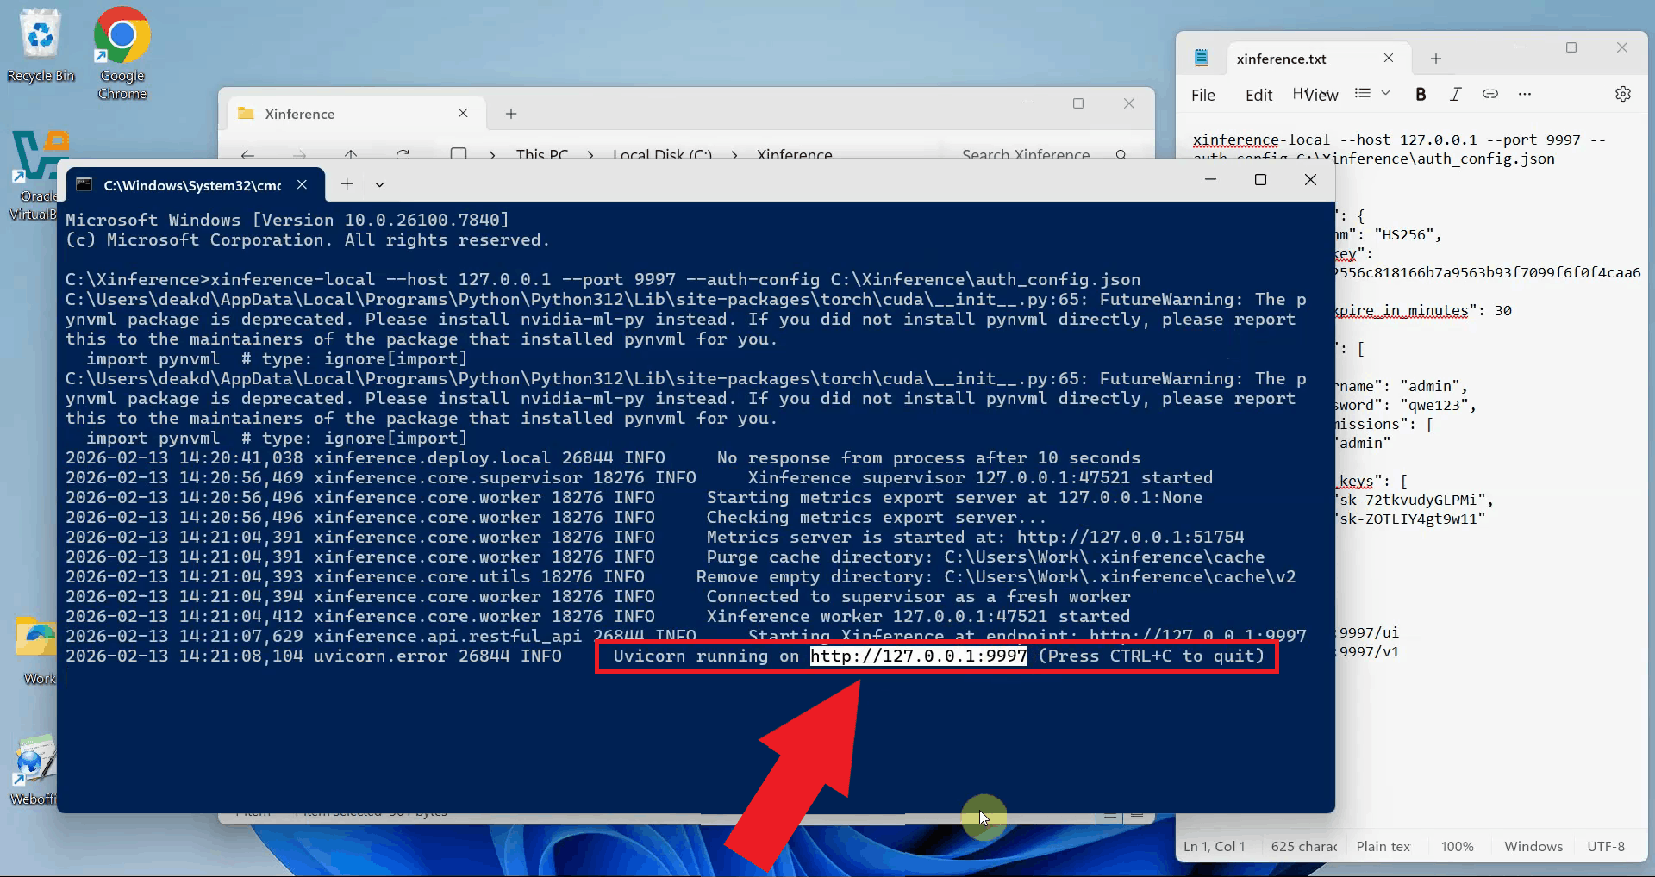
Task: Click the insert link icon in Notepad
Action: pos(1489,95)
